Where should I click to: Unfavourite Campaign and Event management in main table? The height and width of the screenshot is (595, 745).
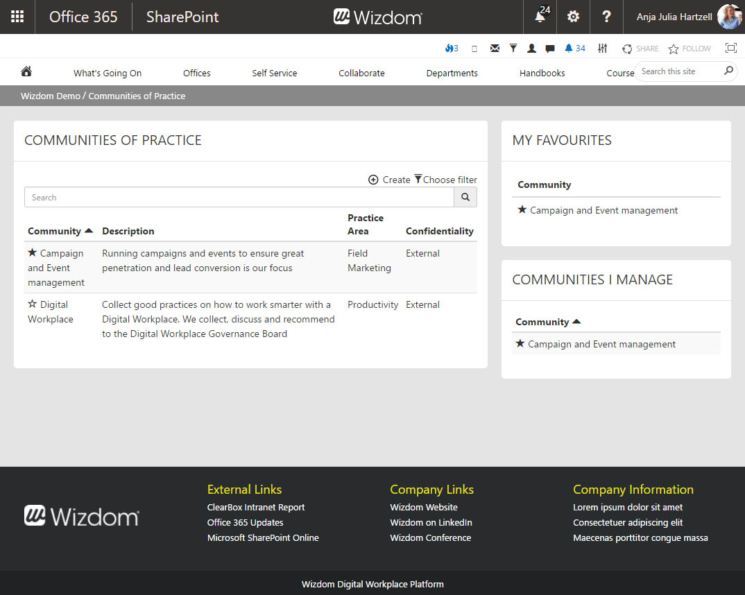point(33,252)
